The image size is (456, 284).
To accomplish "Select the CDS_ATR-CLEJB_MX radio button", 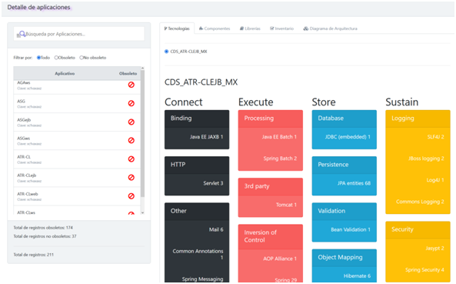I will point(166,52).
